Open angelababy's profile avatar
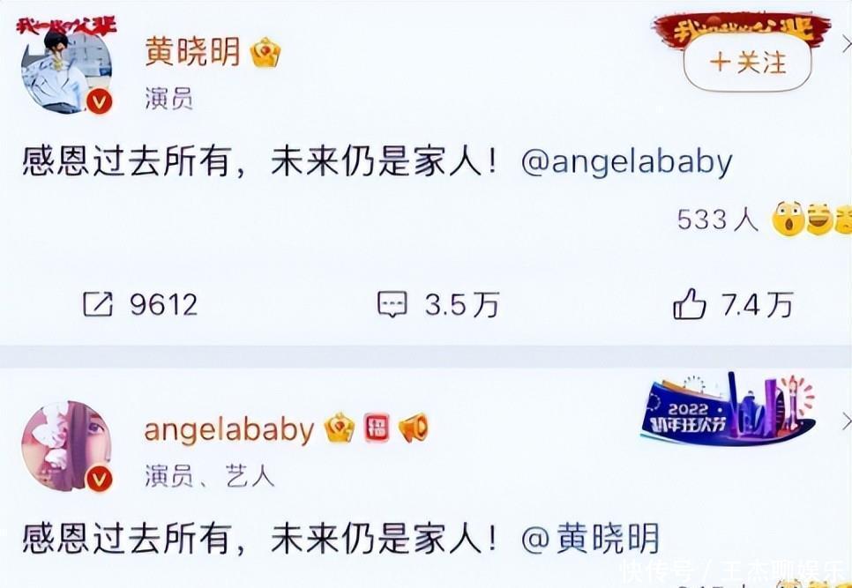The image size is (852, 588). [x=66, y=446]
